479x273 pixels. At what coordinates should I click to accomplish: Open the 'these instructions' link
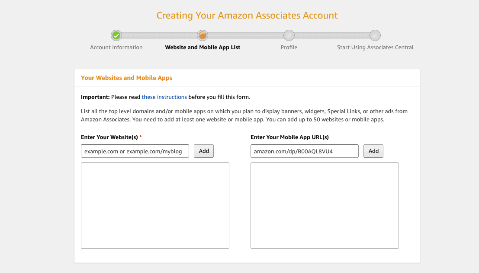point(164,97)
